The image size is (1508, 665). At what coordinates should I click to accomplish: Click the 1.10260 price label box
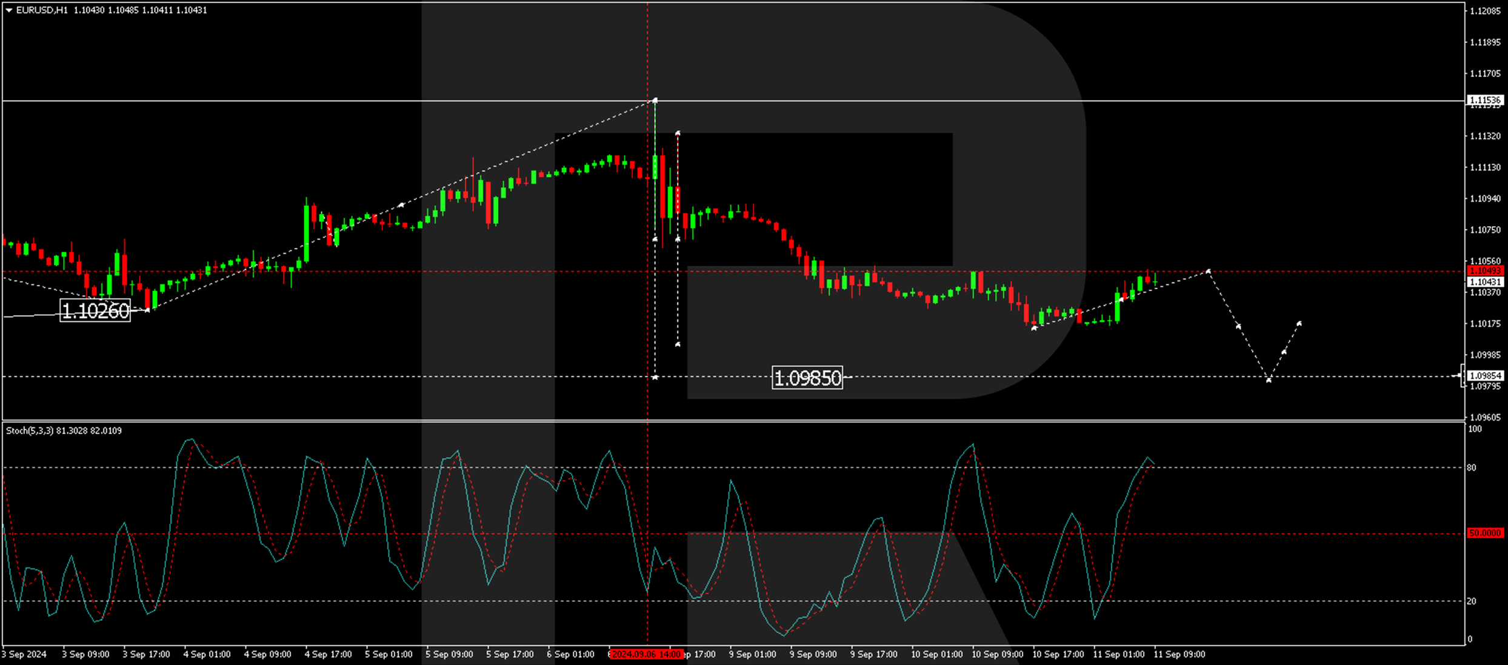(x=95, y=311)
